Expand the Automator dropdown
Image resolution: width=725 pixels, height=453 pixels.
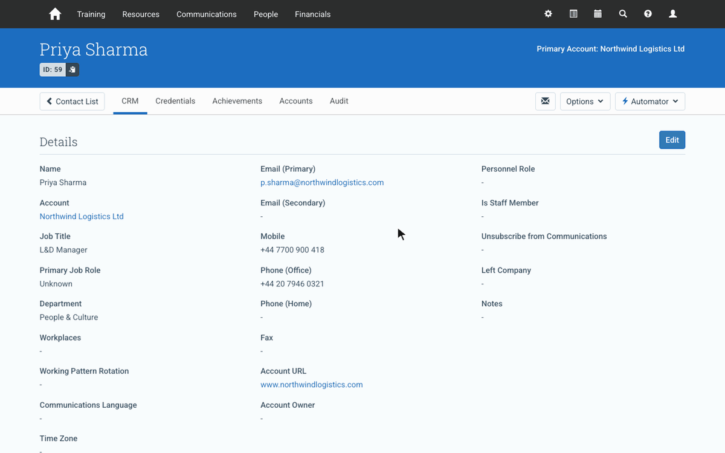coord(650,101)
